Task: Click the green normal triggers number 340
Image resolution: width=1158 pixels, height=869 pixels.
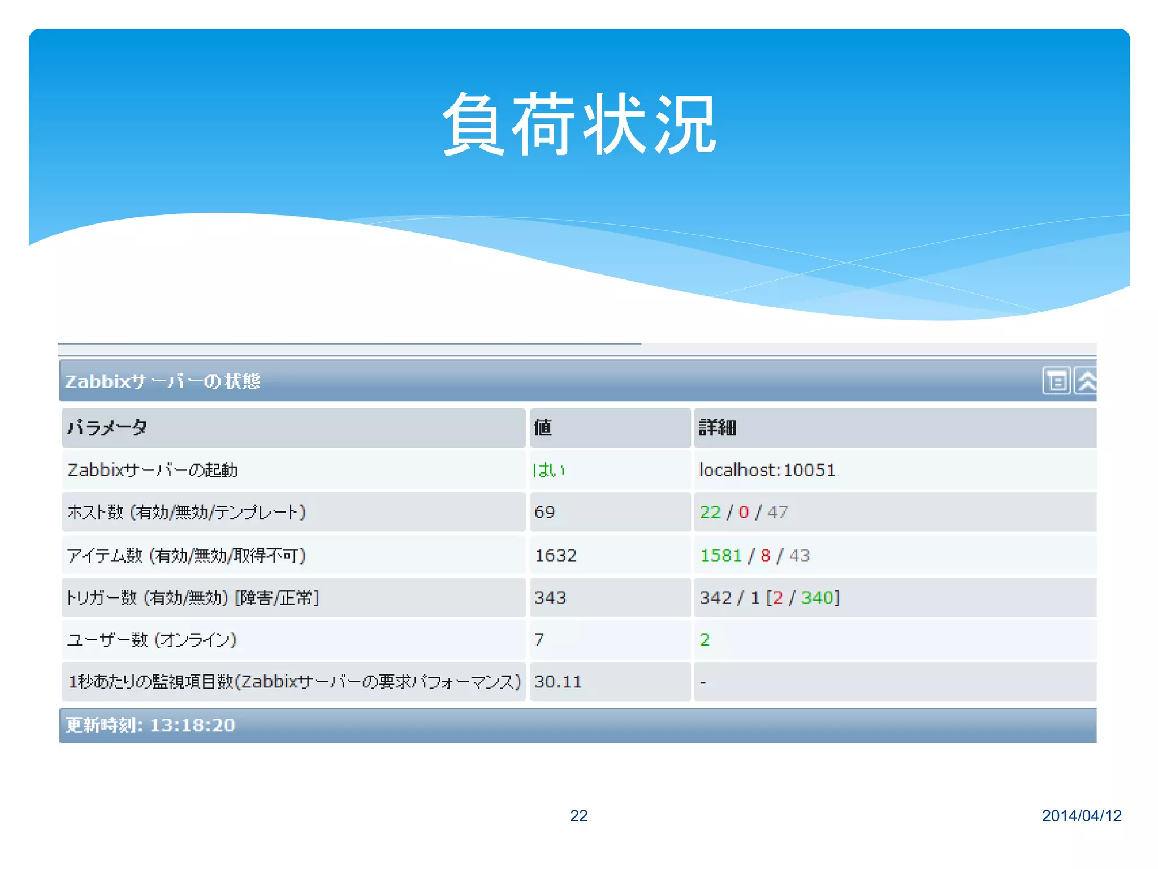Action: pos(818,597)
